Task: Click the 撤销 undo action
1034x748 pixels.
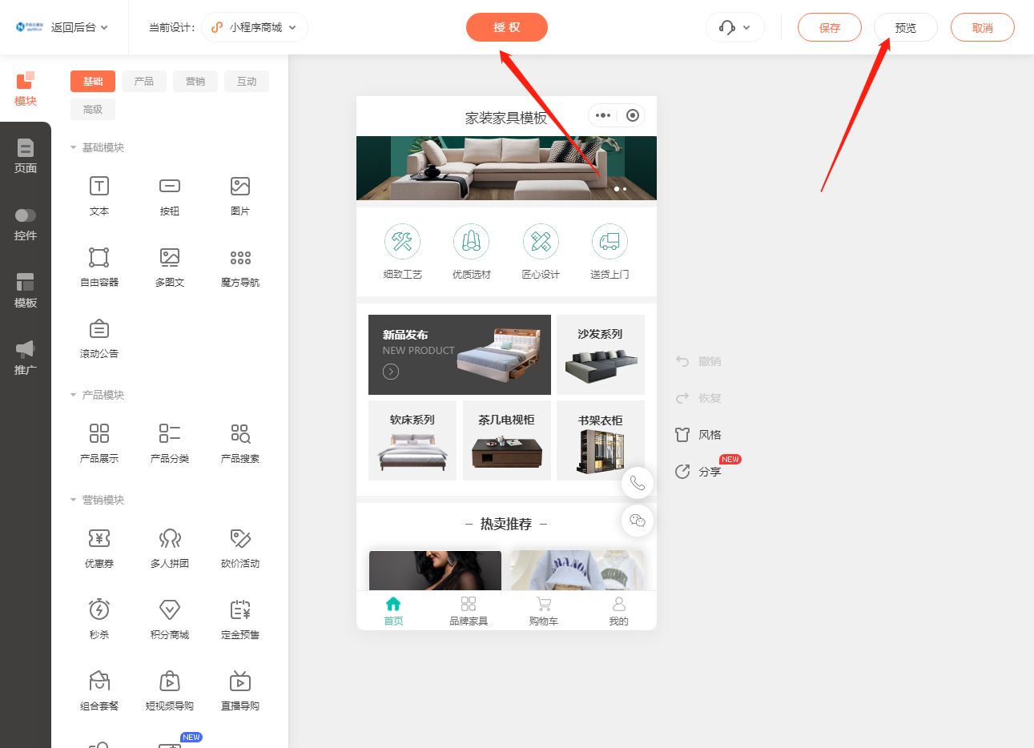Action: coord(698,361)
